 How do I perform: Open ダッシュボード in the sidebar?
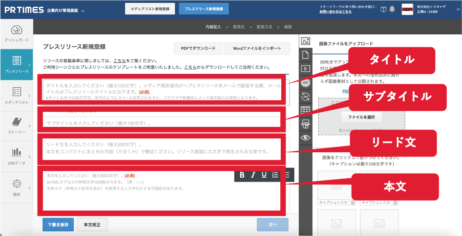click(x=16, y=34)
